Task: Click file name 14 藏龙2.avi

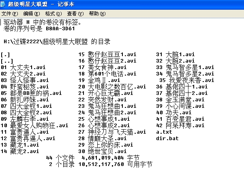Action: tap(20, 151)
